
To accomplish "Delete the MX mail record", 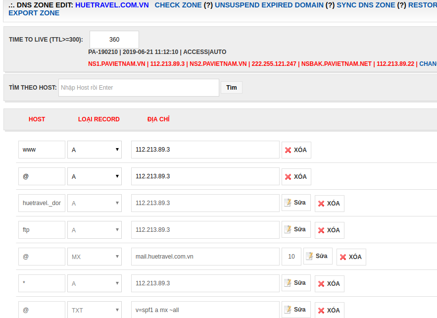I will click(x=351, y=257).
